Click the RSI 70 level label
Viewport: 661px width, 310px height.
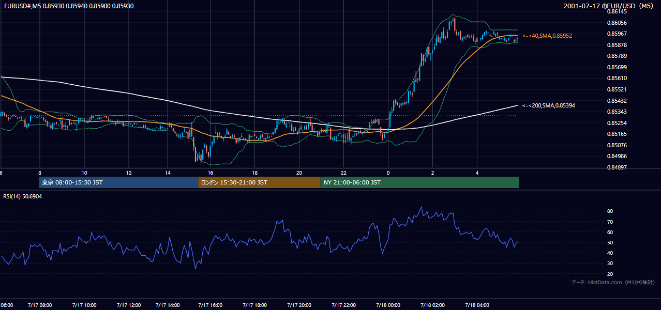click(610, 222)
